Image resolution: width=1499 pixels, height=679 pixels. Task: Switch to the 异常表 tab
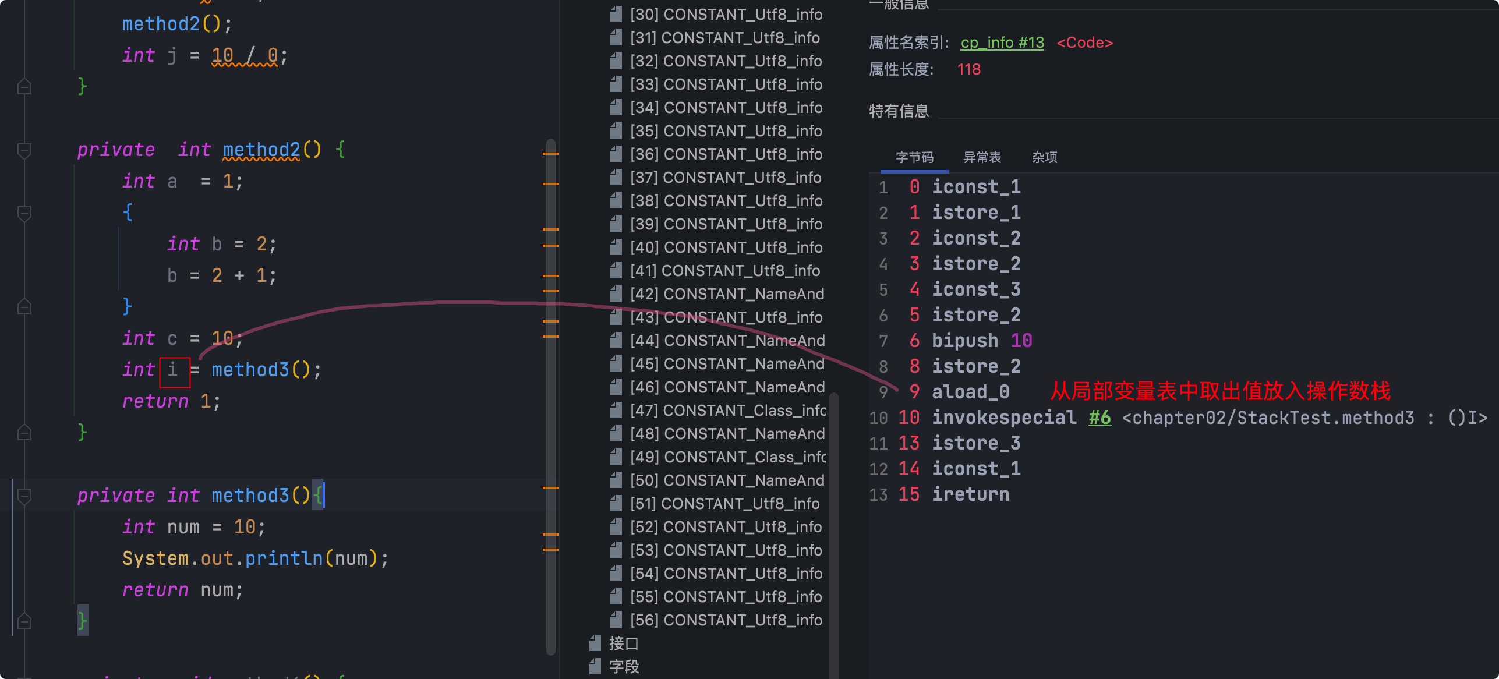(x=982, y=157)
